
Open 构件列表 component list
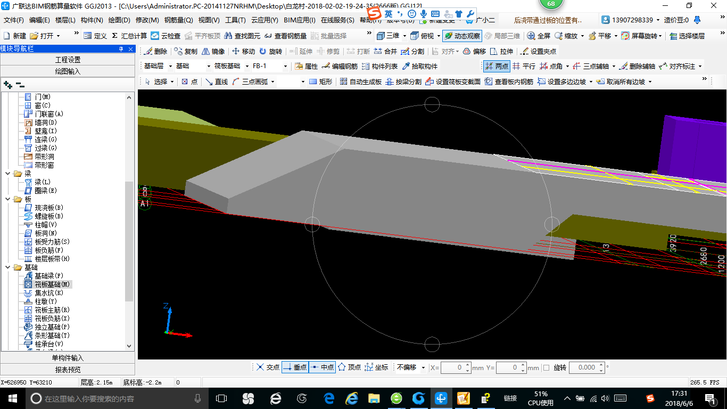[379, 67]
